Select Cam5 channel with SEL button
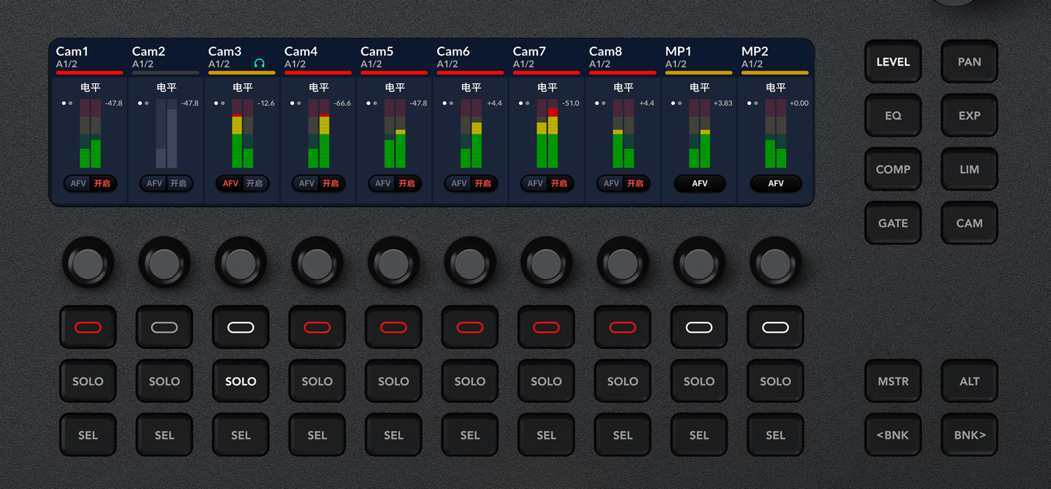The height and width of the screenshot is (489, 1051). click(393, 435)
